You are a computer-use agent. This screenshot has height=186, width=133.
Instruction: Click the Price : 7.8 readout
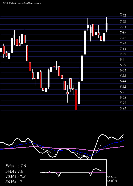pyautogui.click(x=15, y=166)
